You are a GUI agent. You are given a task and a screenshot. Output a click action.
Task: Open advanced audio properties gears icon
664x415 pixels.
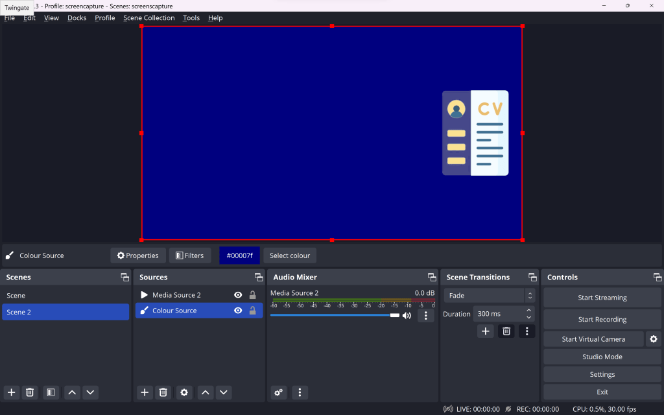pyautogui.click(x=279, y=392)
